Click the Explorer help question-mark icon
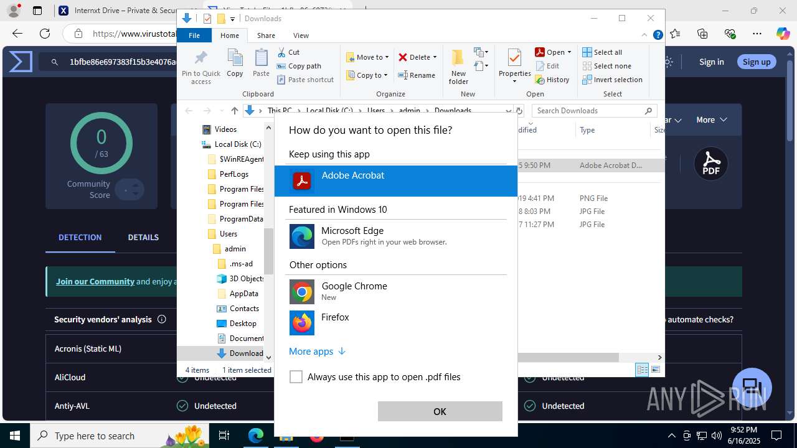 [x=658, y=35]
